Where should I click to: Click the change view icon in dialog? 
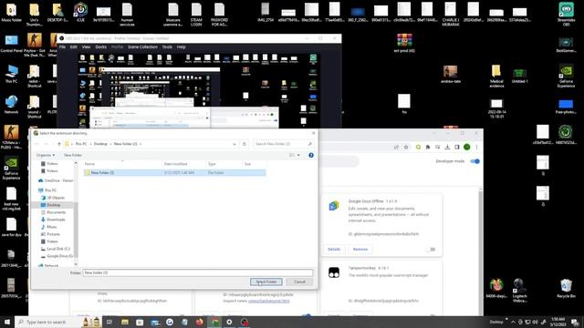pyautogui.click(x=292, y=155)
